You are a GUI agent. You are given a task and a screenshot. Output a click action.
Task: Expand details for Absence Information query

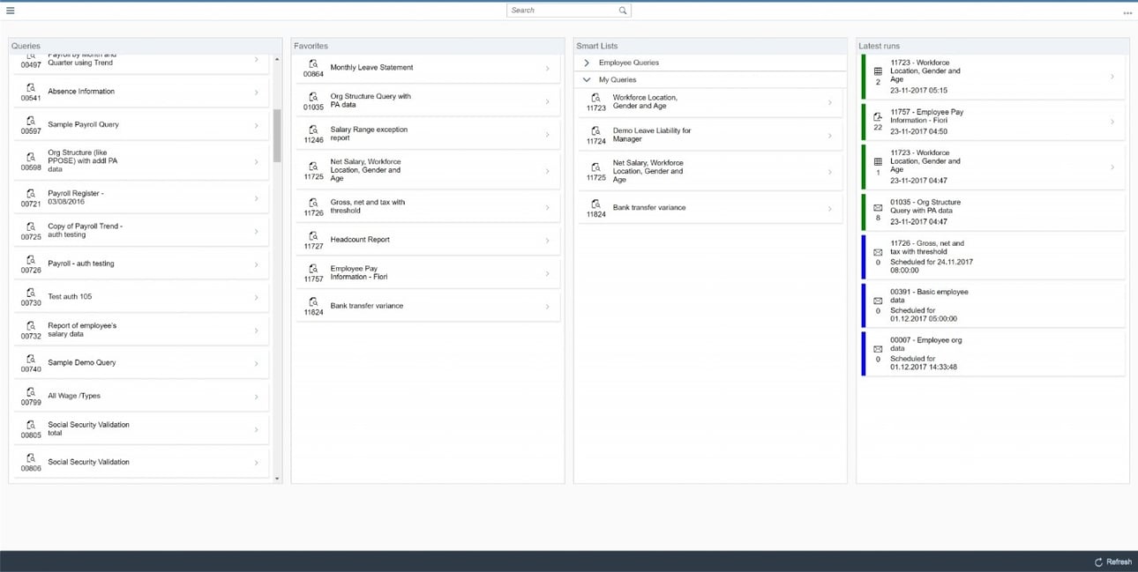(x=256, y=91)
